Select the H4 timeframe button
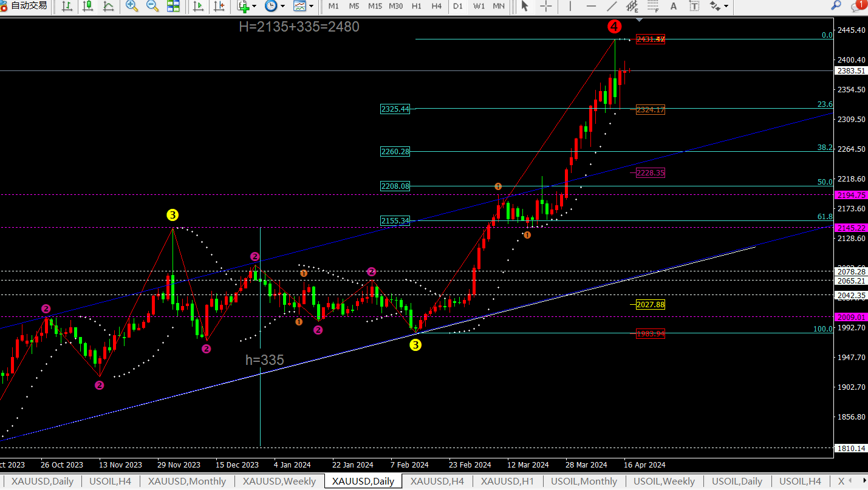Screen dimensions: 868x490 (x=436, y=6)
